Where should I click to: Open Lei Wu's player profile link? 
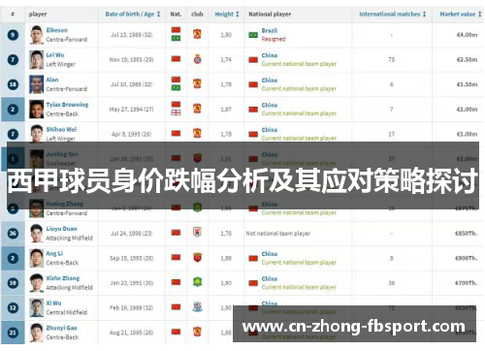(x=55, y=55)
